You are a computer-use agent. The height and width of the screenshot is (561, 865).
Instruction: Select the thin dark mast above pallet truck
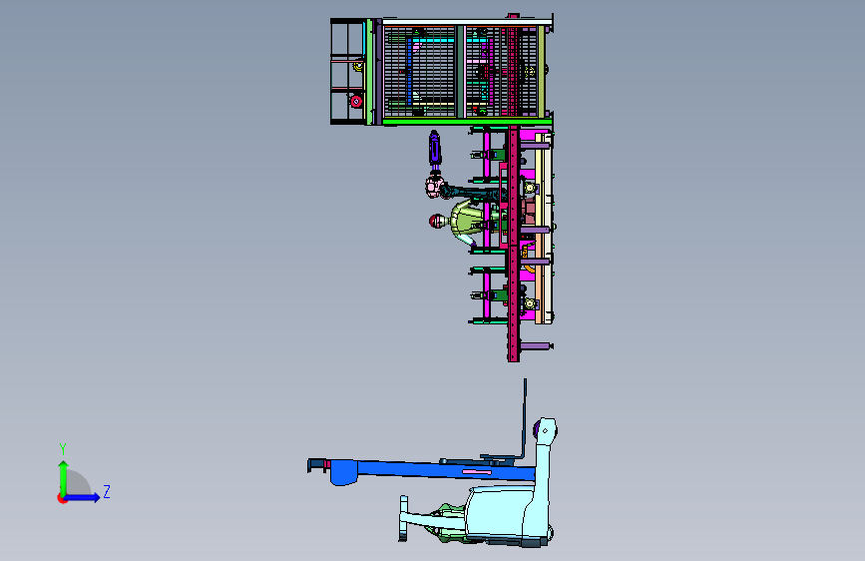tap(524, 418)
